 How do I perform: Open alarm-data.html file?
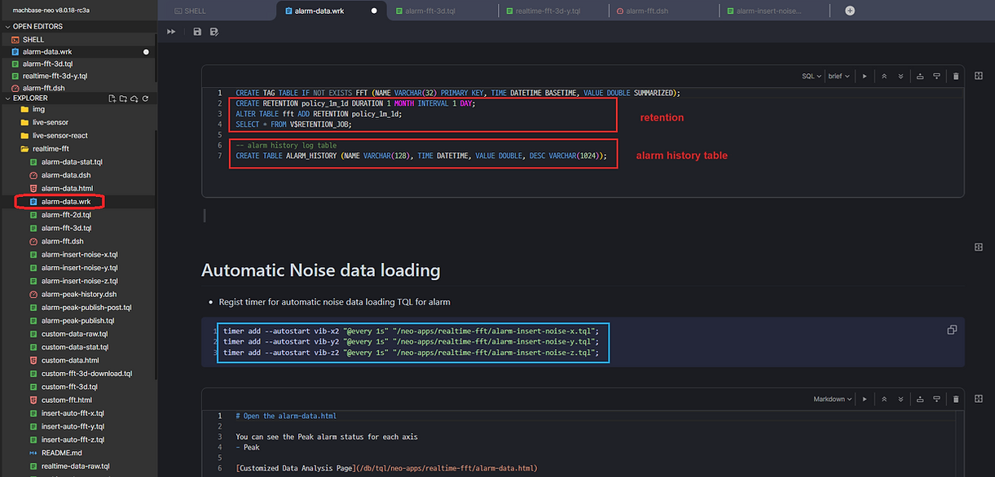(x=67, y=188)
